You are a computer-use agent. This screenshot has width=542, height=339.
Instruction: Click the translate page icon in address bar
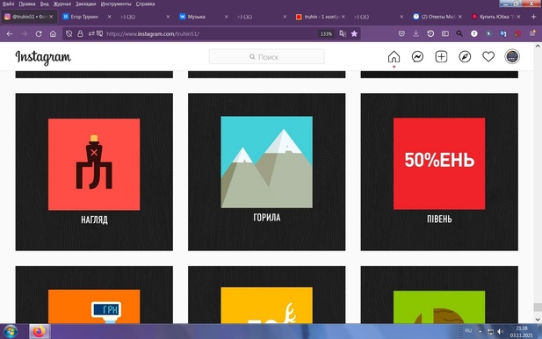(343, 34)
